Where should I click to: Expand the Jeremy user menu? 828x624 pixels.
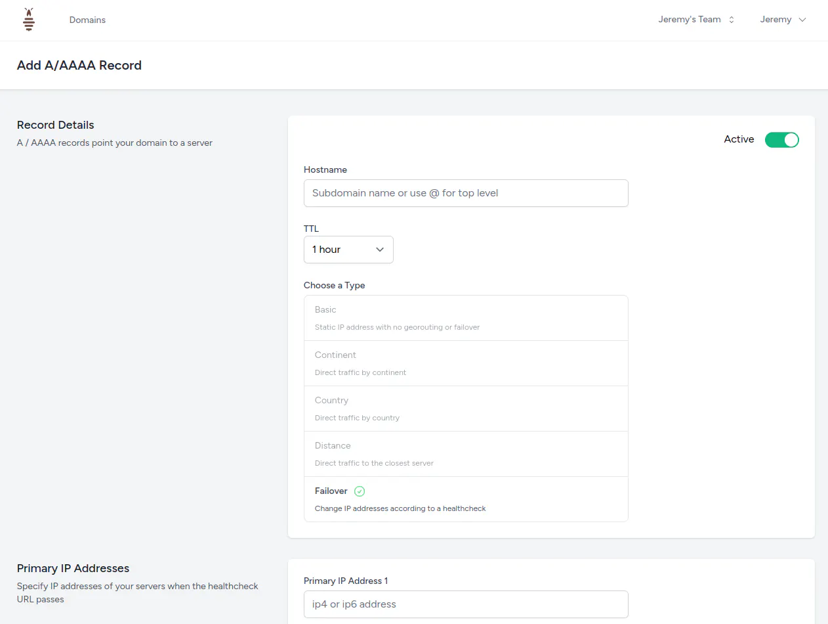(783, 20)
